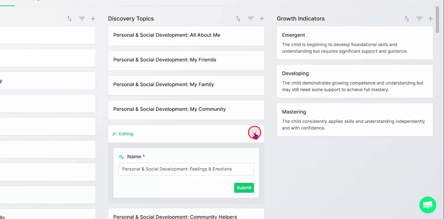Screen dimensions: 444x219
Task: Open the Emergent growth indicator card
Action: (355, 43)
